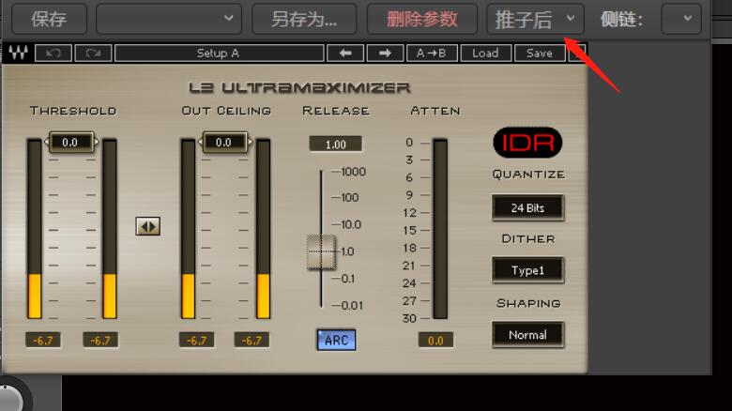Open the 侧链 dropdown
Screen dimensions: 732x411
[x=681, y=19]
